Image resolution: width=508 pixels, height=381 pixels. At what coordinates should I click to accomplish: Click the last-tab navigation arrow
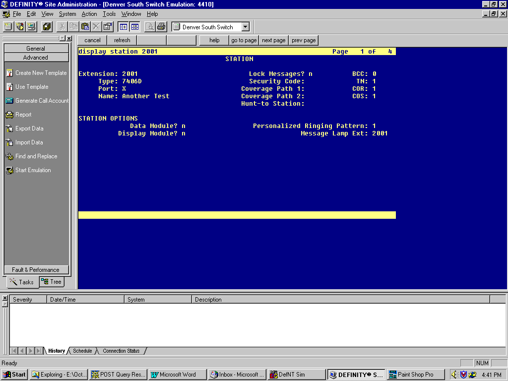click(x=39, y=351)
